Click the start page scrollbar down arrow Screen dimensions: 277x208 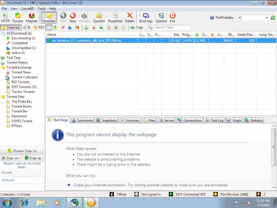(274, 187)
